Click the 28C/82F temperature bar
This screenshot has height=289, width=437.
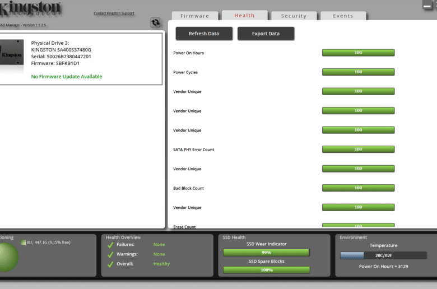(383, 255)
